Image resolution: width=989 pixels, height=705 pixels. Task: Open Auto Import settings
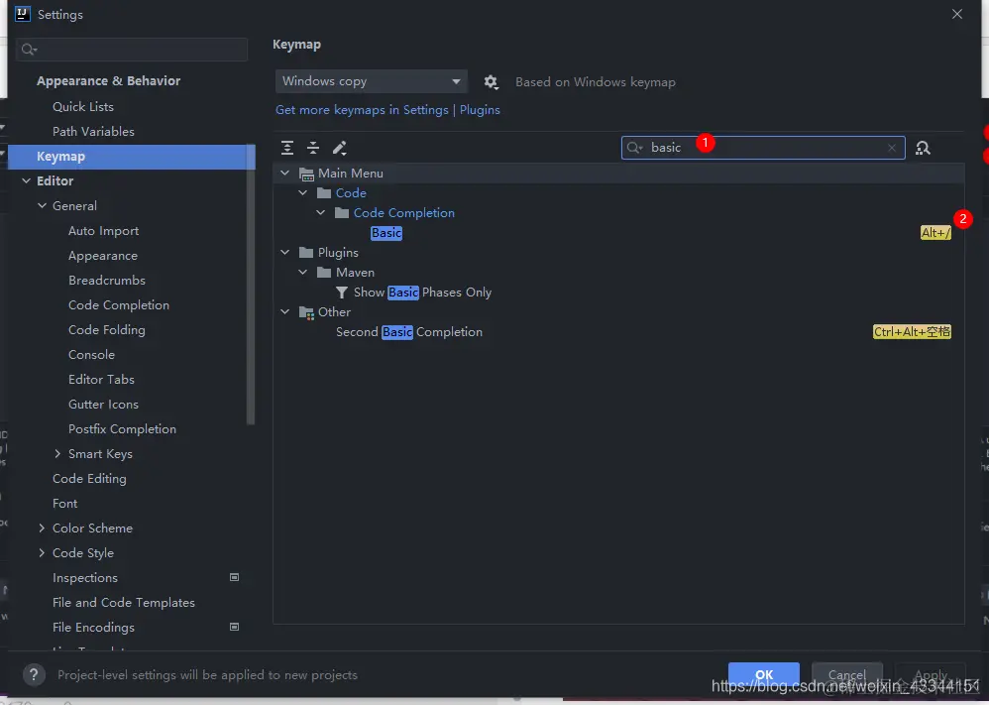pyautogui.click(x=103, y=231)
